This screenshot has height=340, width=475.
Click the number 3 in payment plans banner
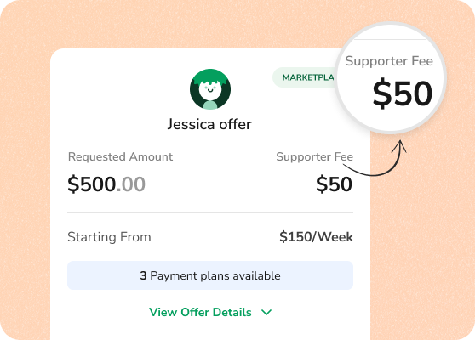(x=143, y=275)
